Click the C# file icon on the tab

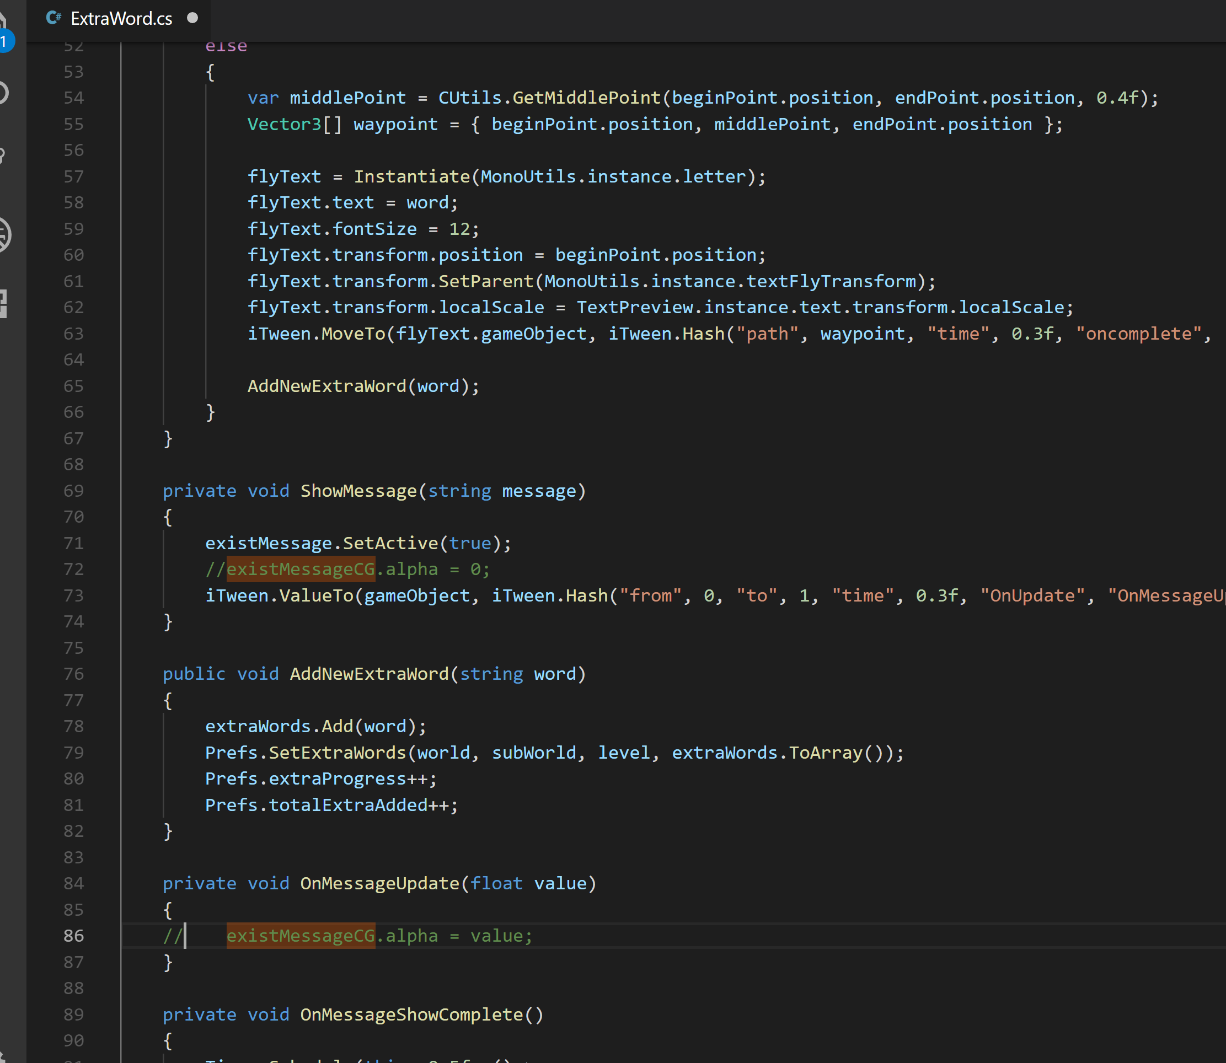pos(54,18)
